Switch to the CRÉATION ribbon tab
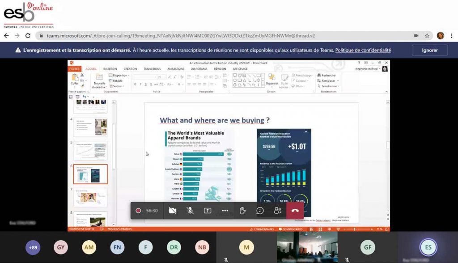The width and height of the screenshot is (458, 263). point(130,69)
